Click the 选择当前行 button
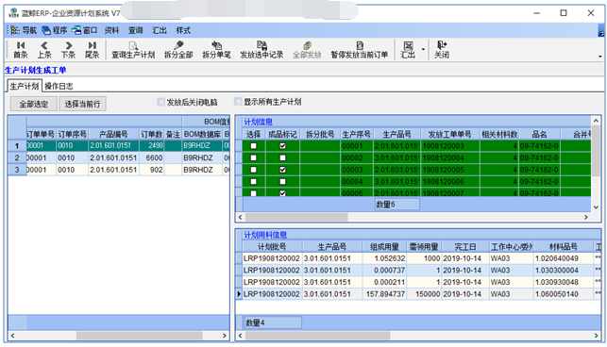 [x=82, y=104]
